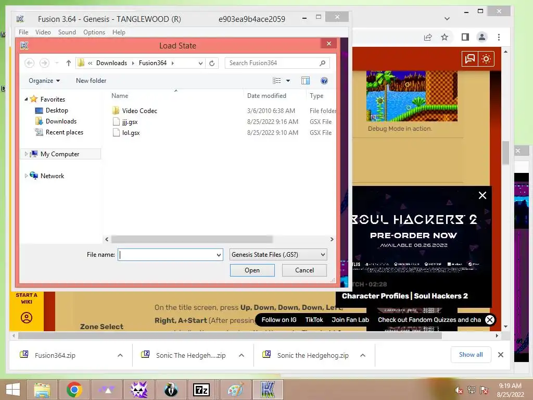Click the File name input field
Viewport: 533px width, 400px height.
point(167,255)
